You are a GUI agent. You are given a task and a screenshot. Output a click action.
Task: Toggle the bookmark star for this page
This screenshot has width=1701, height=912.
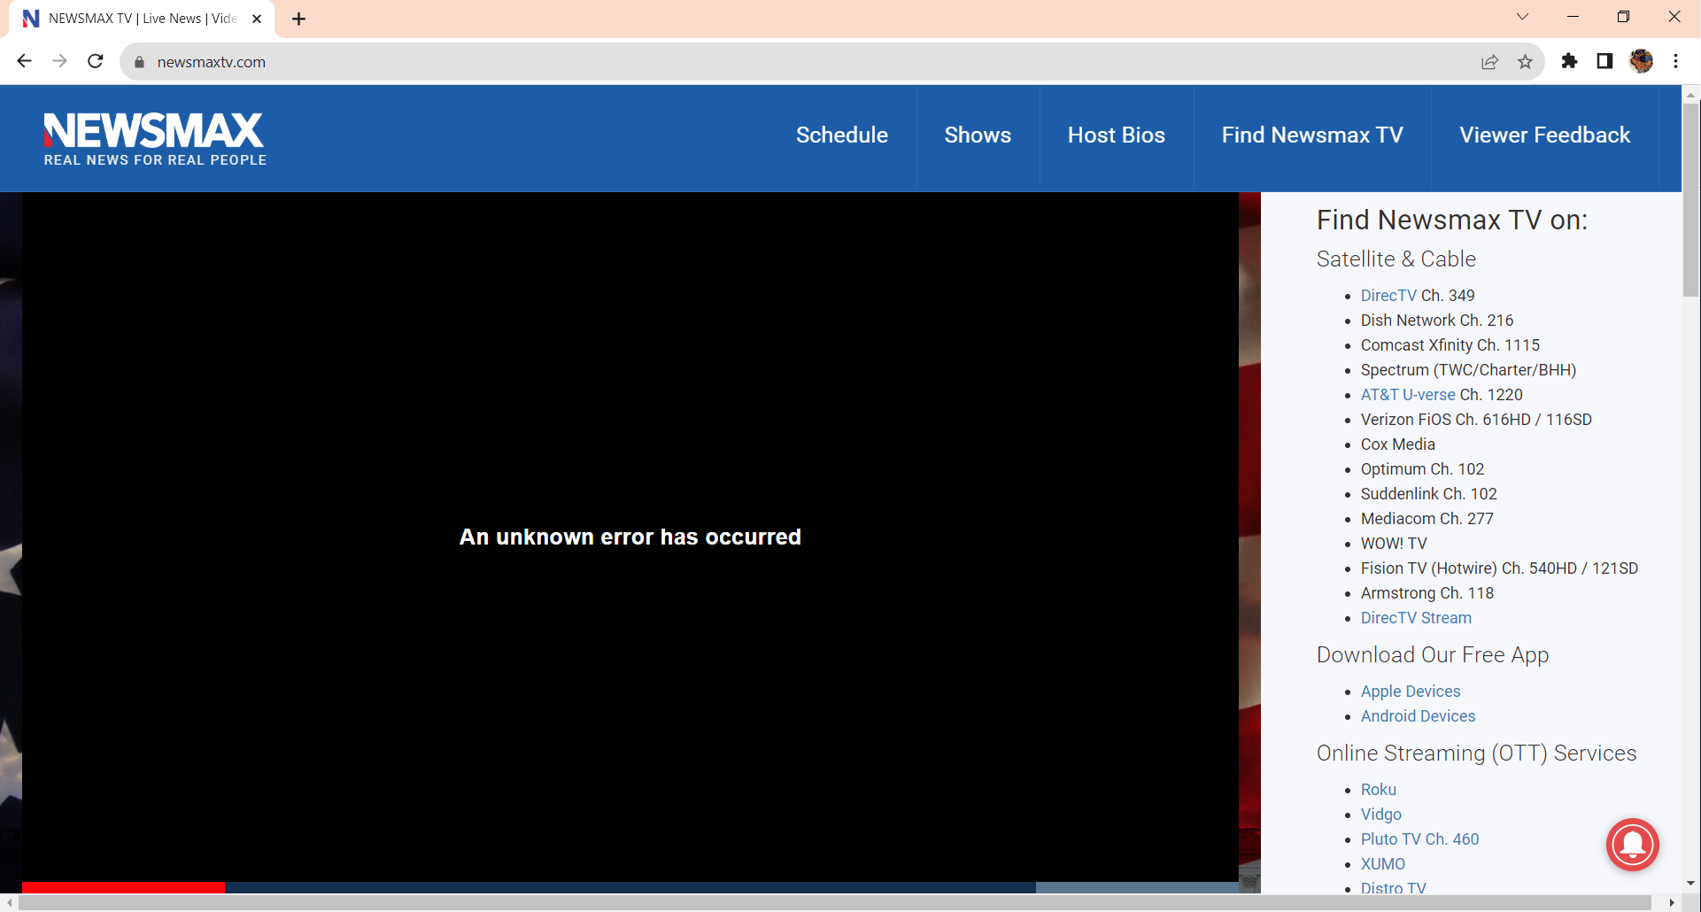pos(1526,61)
